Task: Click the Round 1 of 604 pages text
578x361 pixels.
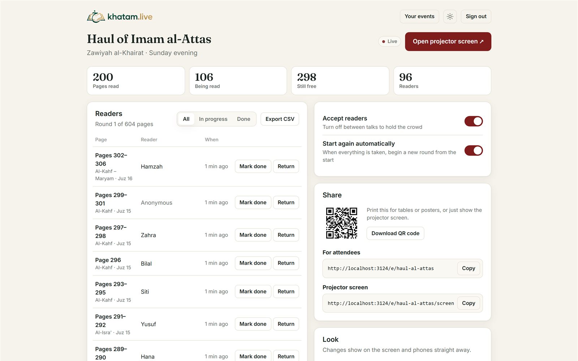Action: tap(124, 124)
